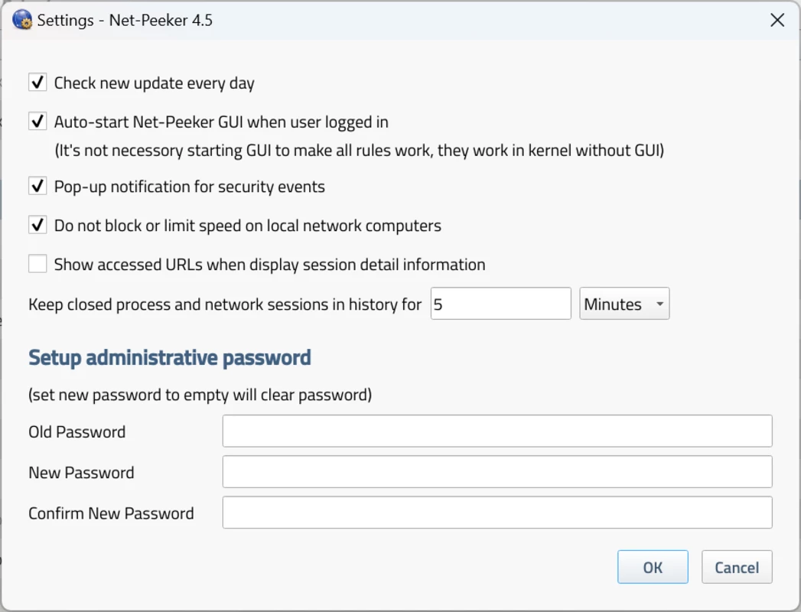
Task: Click the history duration field containing 5
Action: (x=500, y=304)
